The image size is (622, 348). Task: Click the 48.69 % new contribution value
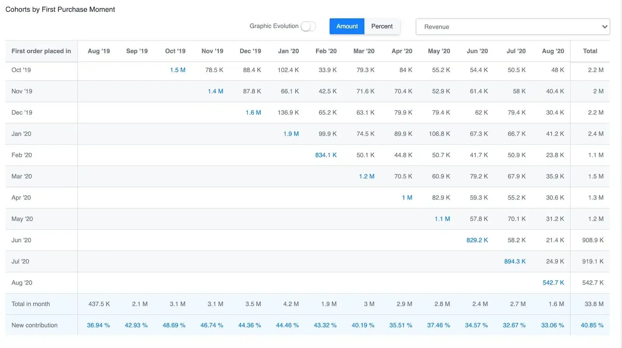click(174, 325)
